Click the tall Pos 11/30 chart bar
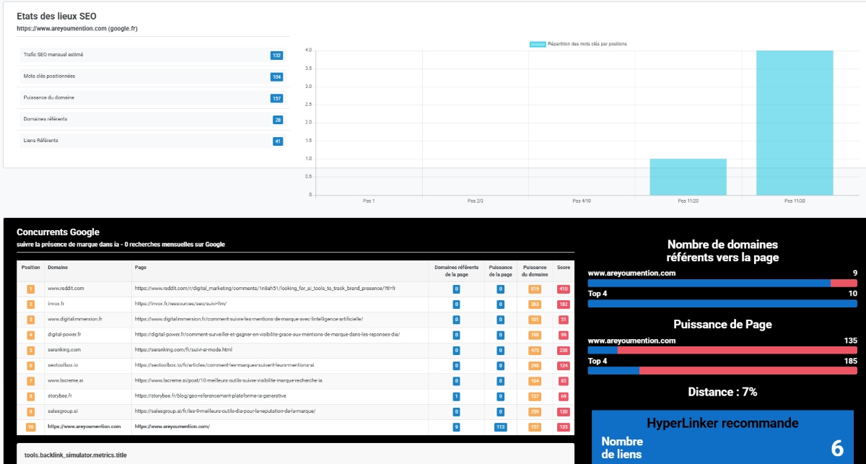 point(795,123)
